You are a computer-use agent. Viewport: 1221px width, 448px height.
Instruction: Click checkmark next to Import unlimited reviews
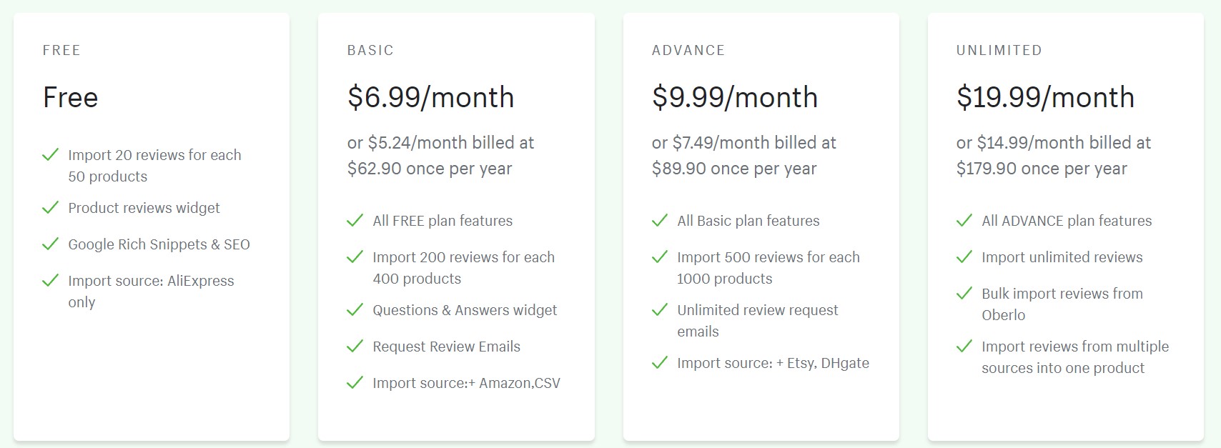[x=964, y=257]
